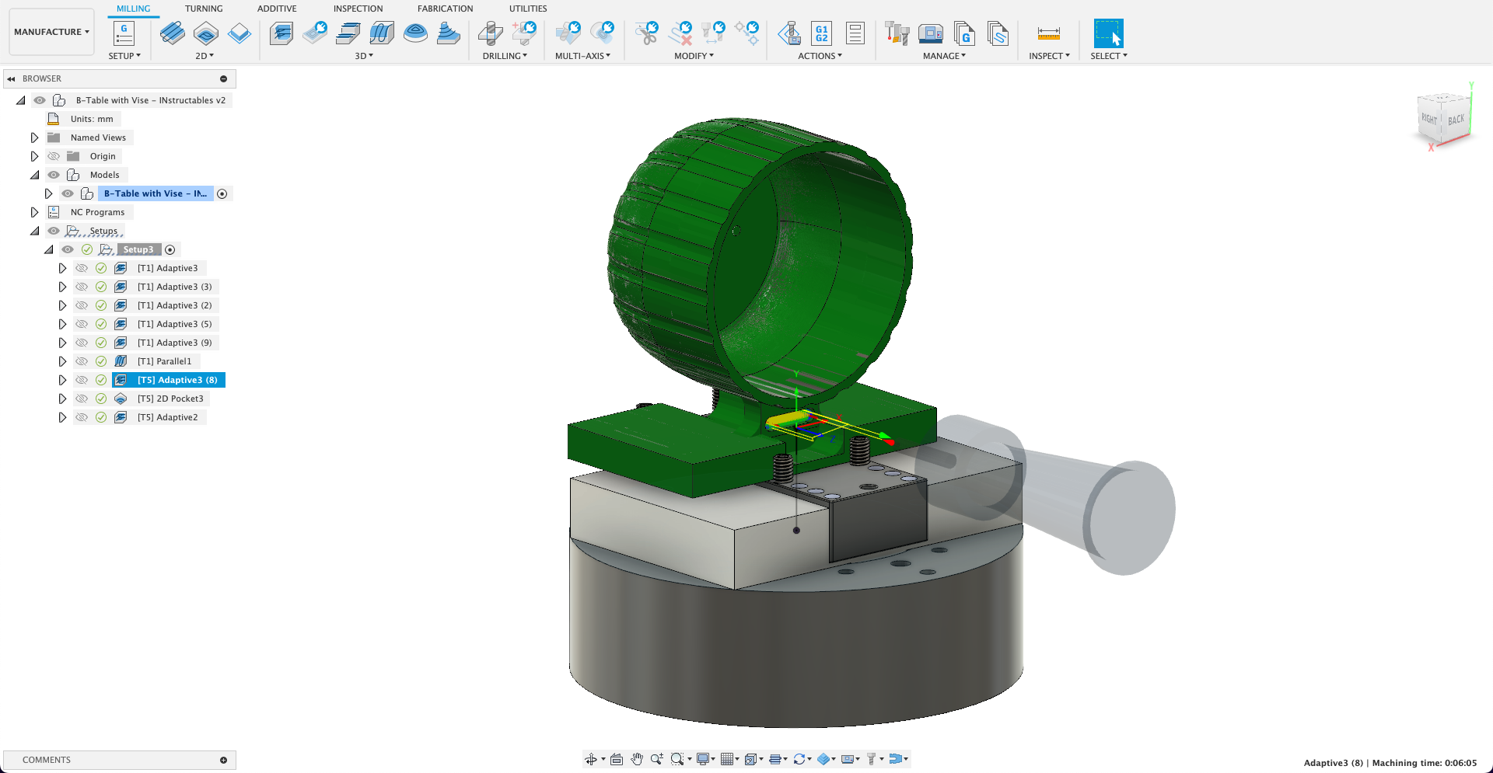Click the Post Process G1 G2 icon
Image resolution: width=1493 pixels, height=773 pixels.
pyautogui.click(x=822, y=33)
